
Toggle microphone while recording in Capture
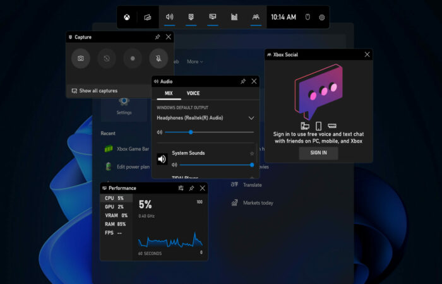(x=158, y=58)
